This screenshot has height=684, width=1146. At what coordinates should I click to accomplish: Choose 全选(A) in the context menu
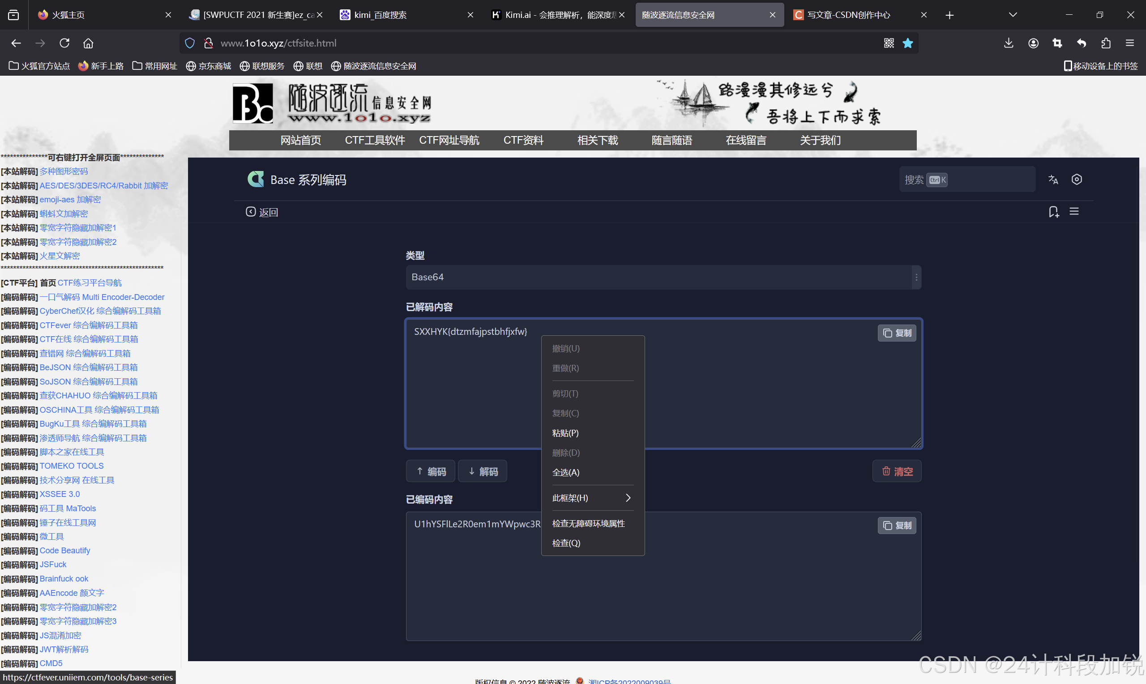tap(566, 472)
